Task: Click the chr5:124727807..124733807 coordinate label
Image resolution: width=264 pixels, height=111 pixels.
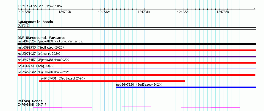Action: [x=40, y=6]
